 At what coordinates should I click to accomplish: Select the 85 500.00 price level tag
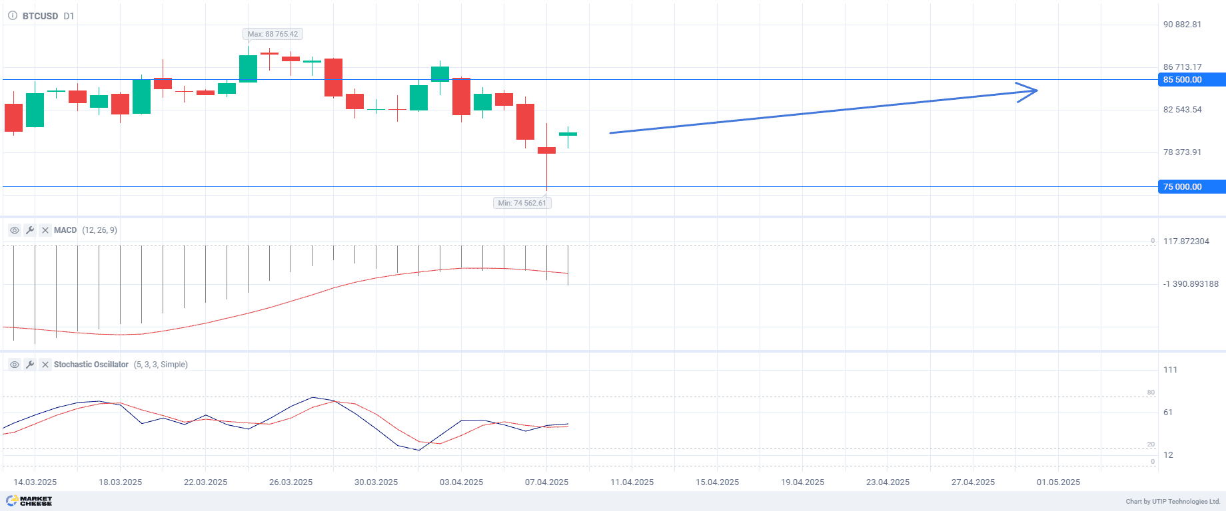pyautogui.click(x=1192, y=80)
